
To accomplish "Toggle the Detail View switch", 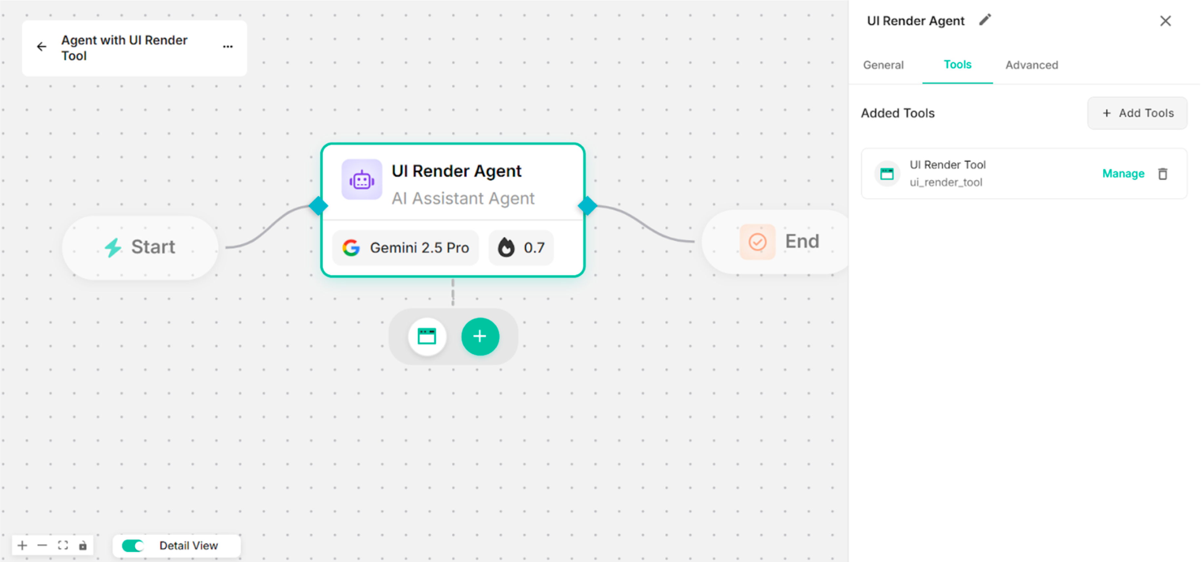I will [132, 546].
